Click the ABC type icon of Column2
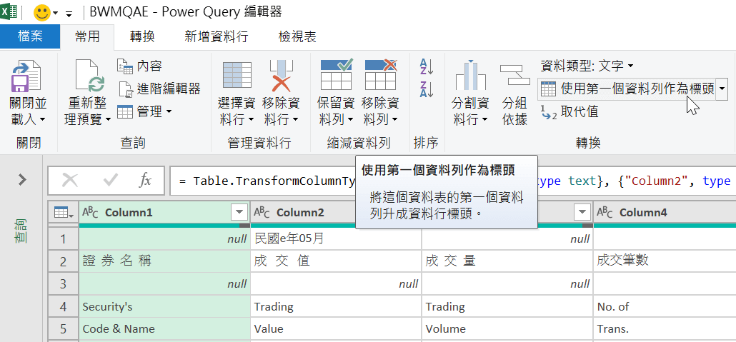736x342 pixels. tap(262, 213)
